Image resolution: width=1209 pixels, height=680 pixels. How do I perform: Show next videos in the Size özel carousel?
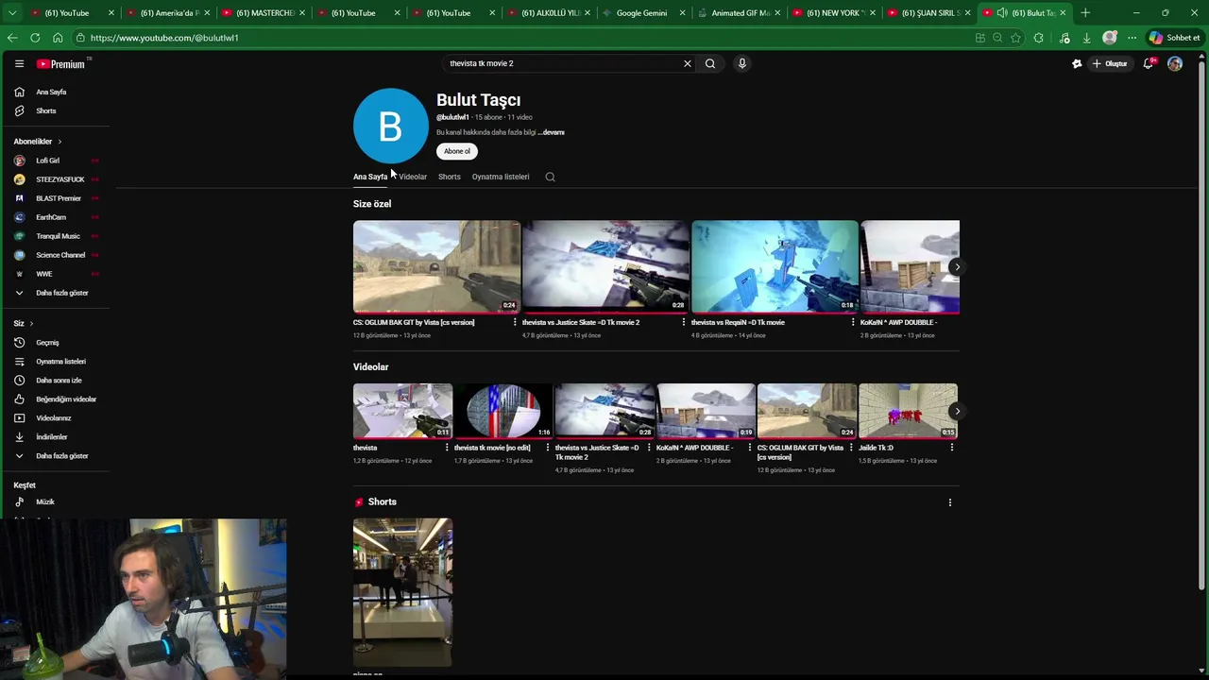point(957,267)
